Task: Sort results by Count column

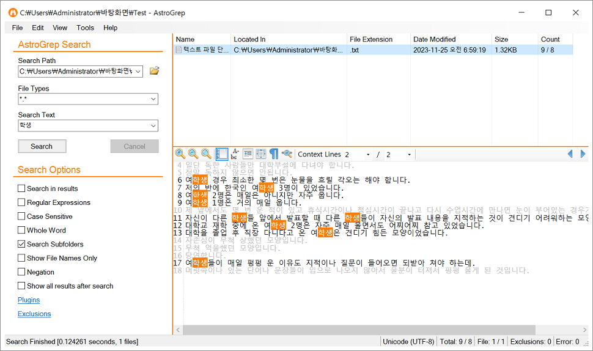Action: coord(555,39)
